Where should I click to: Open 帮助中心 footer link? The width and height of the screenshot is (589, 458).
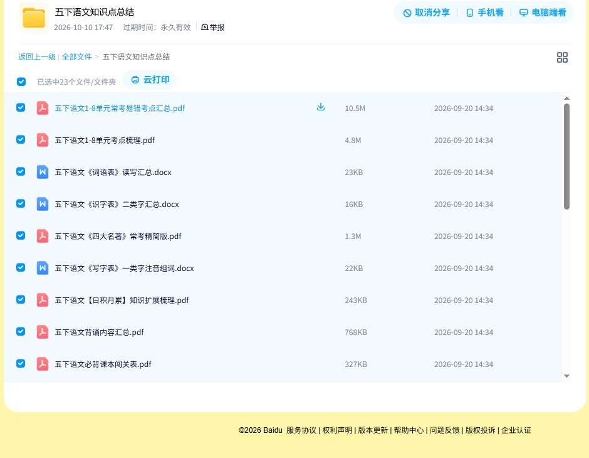(409, 430)
